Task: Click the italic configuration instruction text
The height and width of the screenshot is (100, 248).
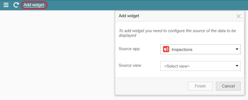Action: (x=177, y=33)
